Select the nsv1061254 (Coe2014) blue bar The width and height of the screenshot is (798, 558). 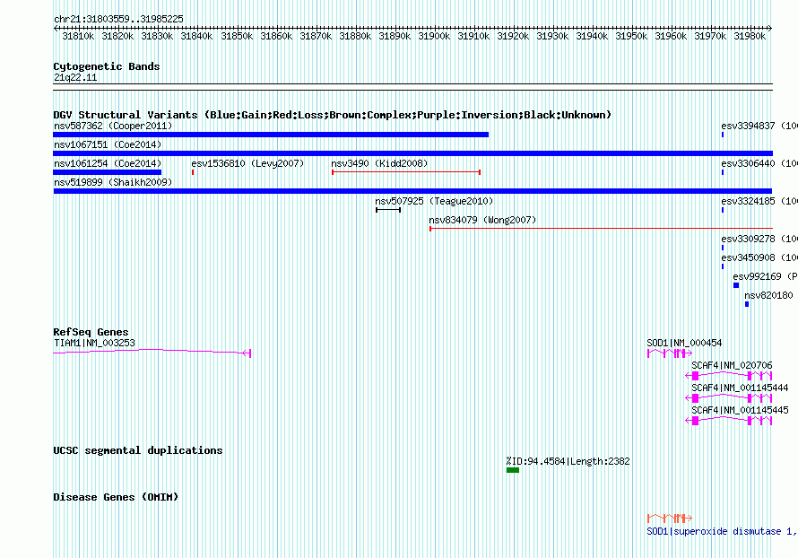(108, 172)
